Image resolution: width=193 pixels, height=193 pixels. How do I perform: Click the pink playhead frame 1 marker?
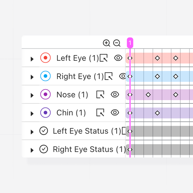pos(130,43)
